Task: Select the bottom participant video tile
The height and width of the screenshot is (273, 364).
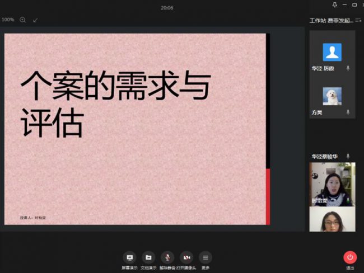Action: [332, 219]
